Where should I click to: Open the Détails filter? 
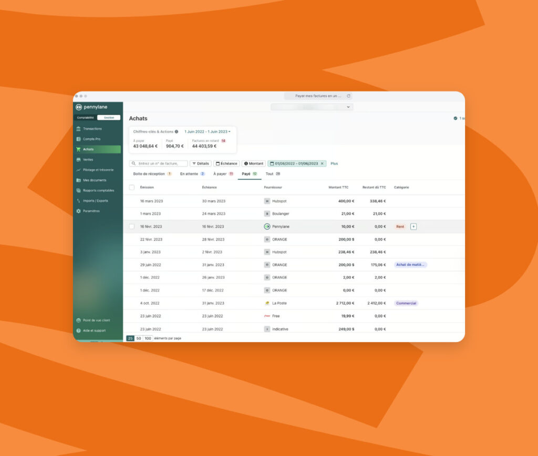200,163
